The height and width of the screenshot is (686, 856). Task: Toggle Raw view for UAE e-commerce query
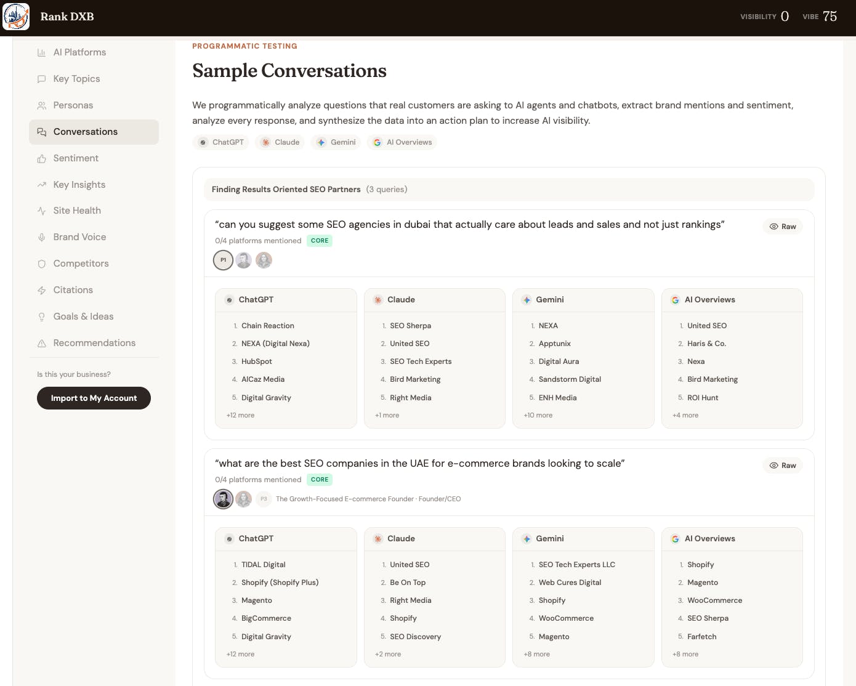point(783,466)
